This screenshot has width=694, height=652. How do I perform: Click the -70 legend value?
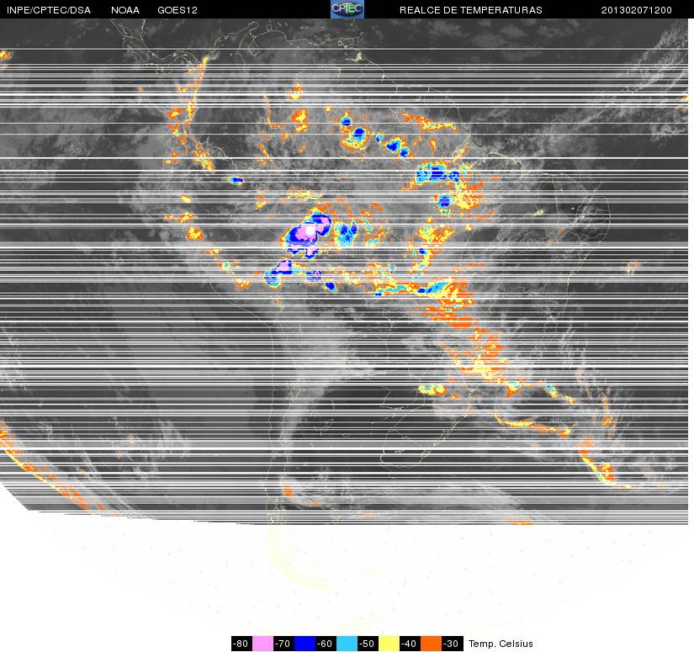coord(283,644)
